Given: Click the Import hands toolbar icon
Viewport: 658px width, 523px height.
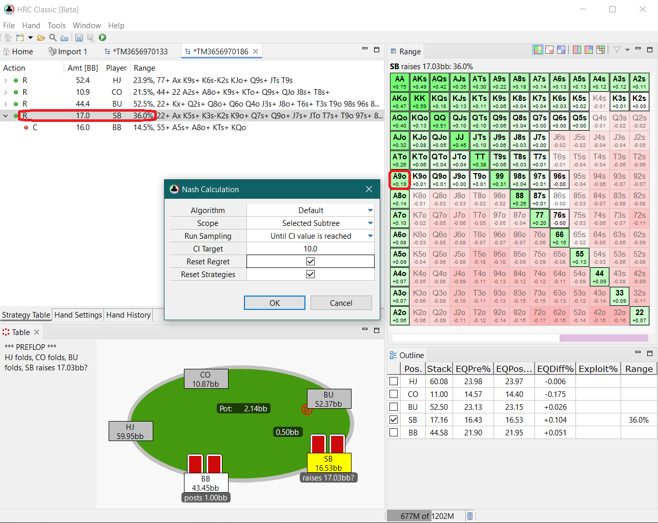Looking at the screenshot, I should [x=64, y=37].
